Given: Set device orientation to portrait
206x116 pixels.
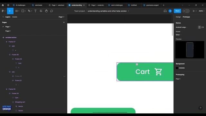Looking at the screenshot, I should click(x=199, y=27).
